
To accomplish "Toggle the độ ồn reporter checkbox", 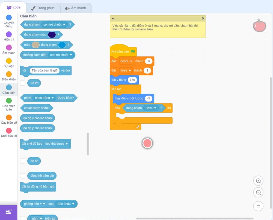I will (23, 161).
